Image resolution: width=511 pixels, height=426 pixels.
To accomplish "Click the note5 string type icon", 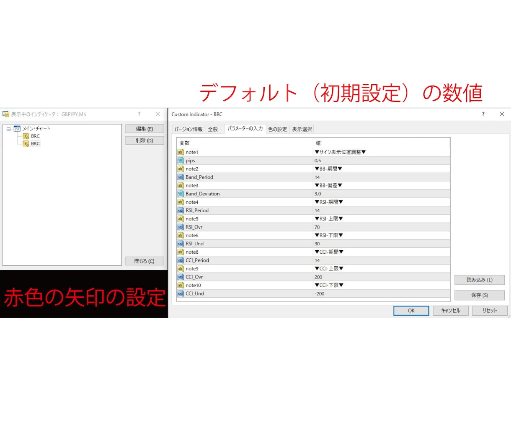I will pos(181,219).
